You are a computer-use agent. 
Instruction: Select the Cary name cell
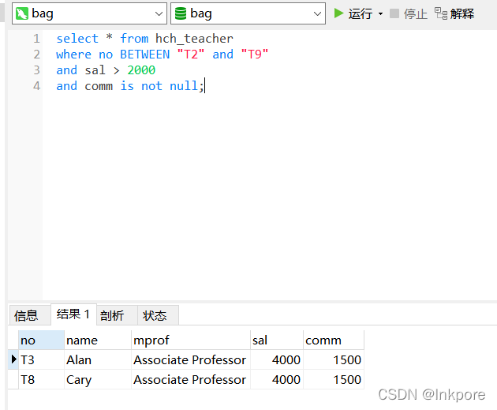click(98, 379)
